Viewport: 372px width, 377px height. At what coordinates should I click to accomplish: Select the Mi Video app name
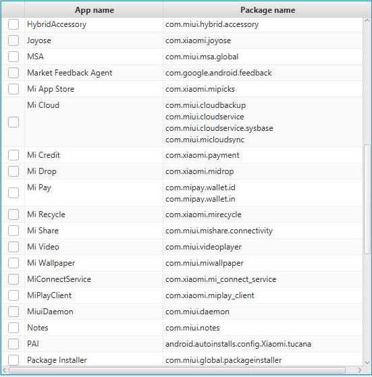click(43, 247)
